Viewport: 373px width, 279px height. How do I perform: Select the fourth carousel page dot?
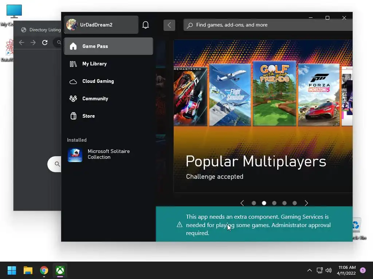coord(284,203)
